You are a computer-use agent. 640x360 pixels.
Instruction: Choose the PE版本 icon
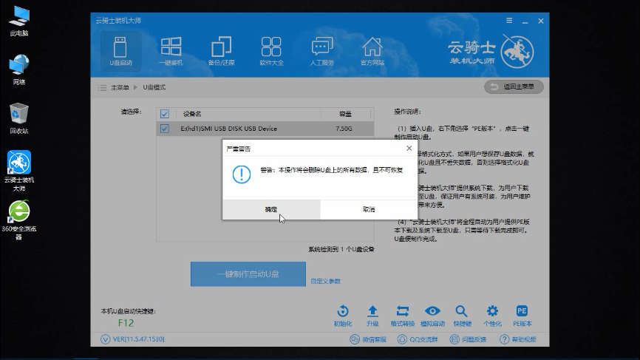522,316
